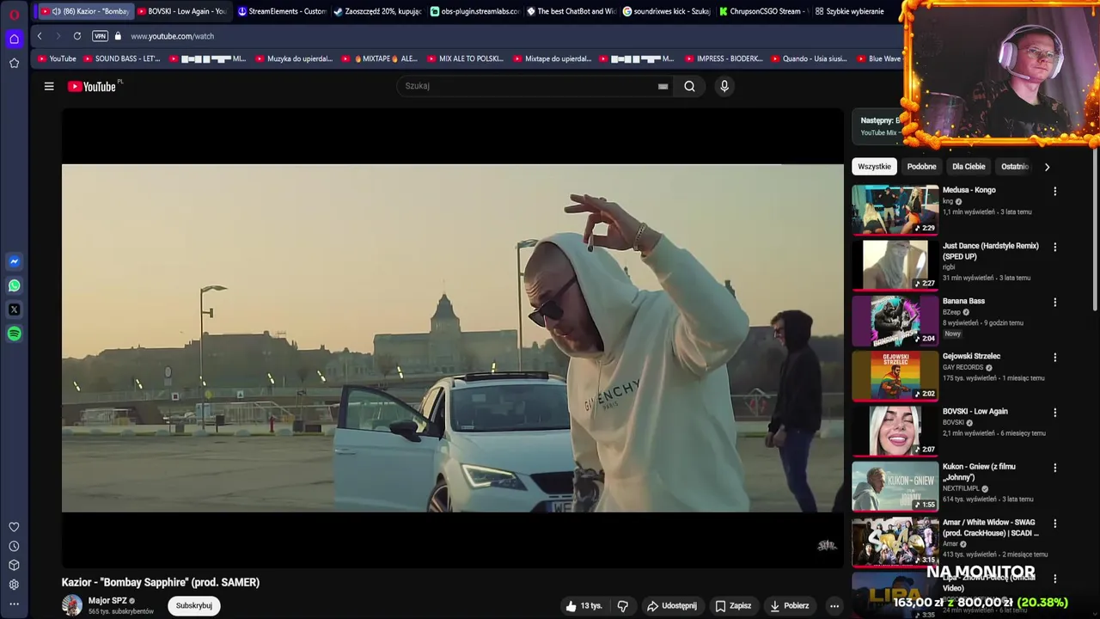Click the Zapisz save button

(733, 605)
